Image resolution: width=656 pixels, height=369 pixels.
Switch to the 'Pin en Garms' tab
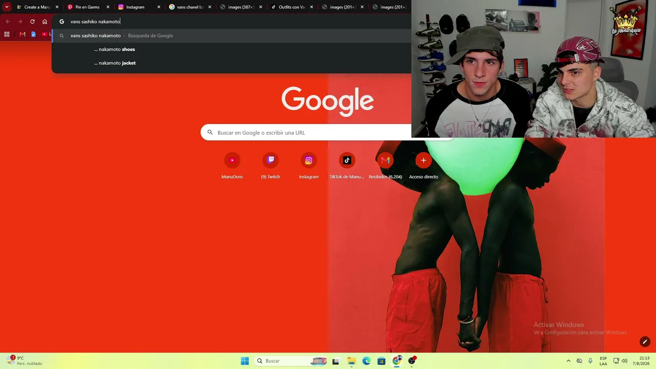88,7
